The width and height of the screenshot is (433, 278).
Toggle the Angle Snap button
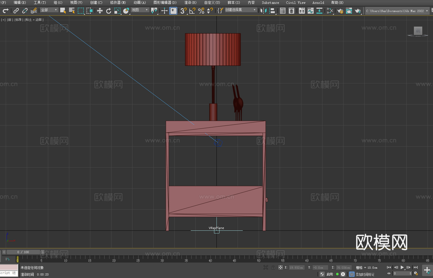point(192,11)
